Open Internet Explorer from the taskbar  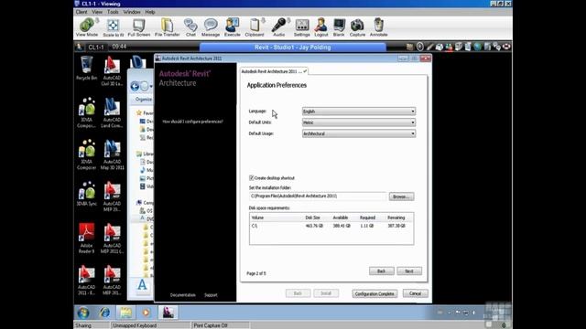click(104, 313)
